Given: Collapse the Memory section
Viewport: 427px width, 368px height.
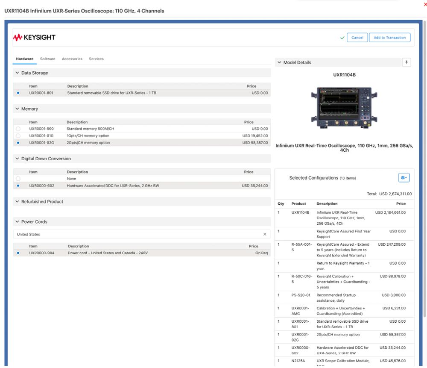Looking at the screenshot, I should coord(17,109).
